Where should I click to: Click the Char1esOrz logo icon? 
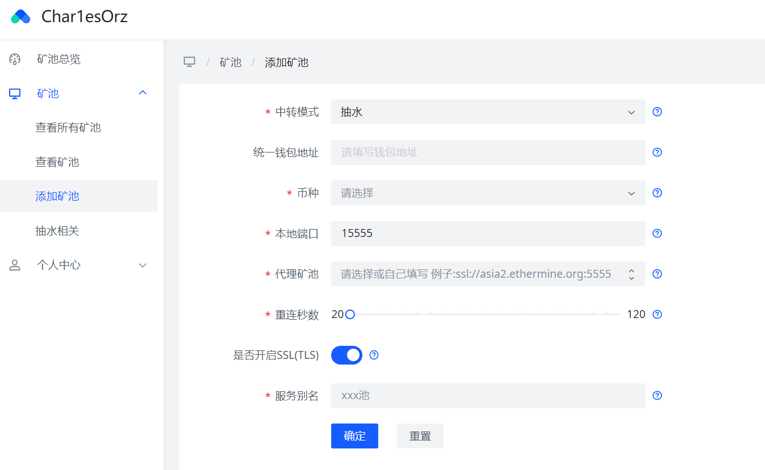click(x=21, y=16)
